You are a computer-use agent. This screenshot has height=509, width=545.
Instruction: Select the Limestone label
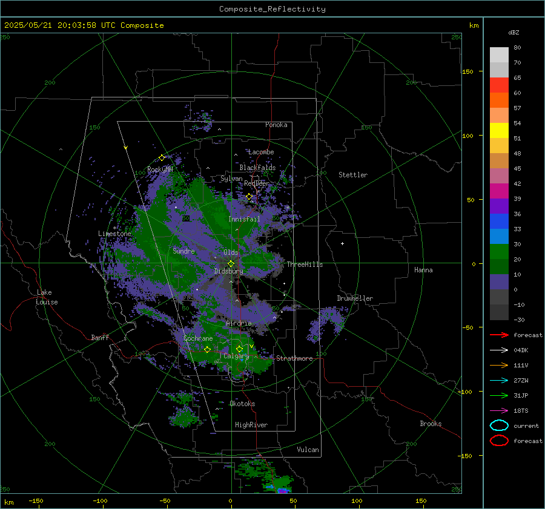(114, 234)
